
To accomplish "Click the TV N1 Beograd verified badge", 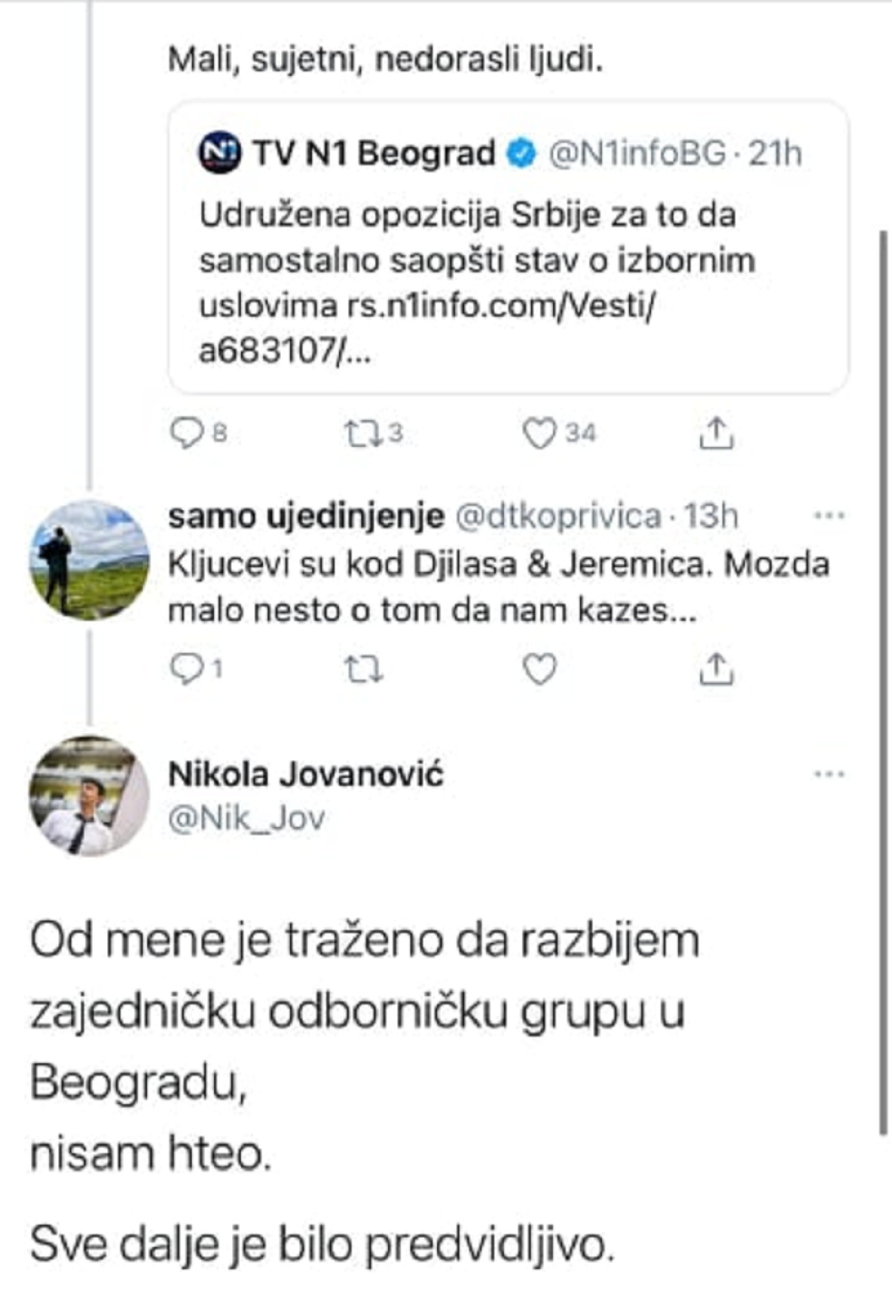I will click(520, 153).
